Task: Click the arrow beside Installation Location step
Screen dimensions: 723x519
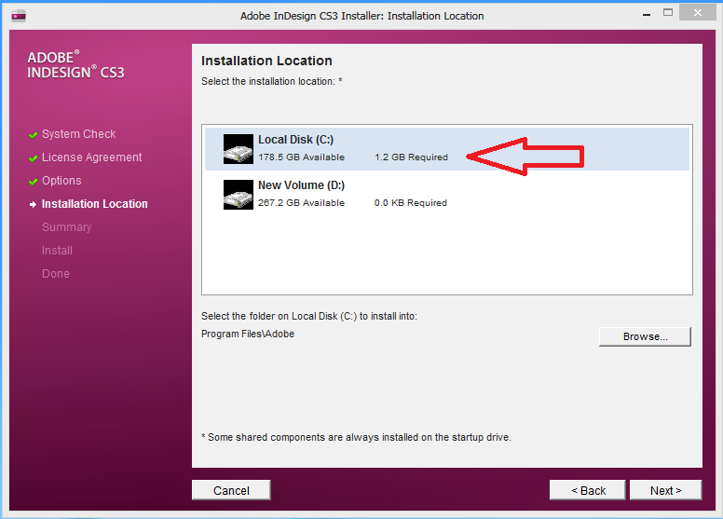Action: point(33,204)
